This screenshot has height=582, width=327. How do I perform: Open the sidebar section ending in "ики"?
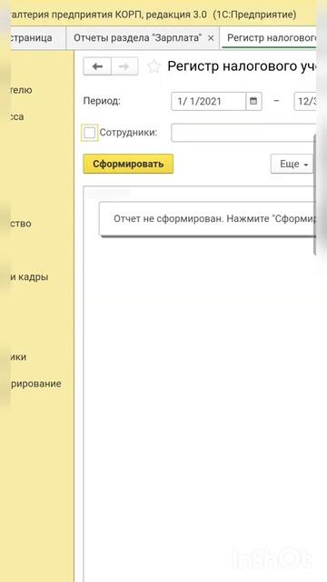point(18,357)
